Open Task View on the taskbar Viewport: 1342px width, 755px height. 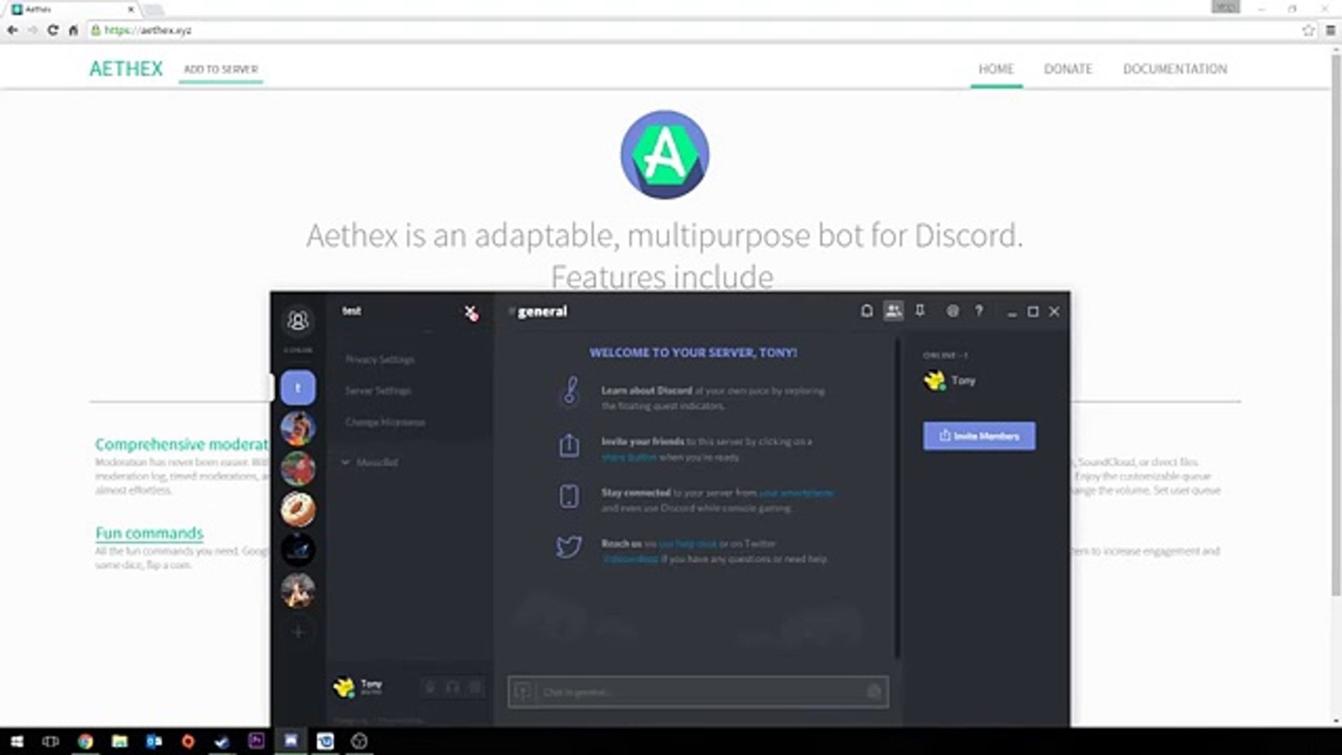click(50, 741)
